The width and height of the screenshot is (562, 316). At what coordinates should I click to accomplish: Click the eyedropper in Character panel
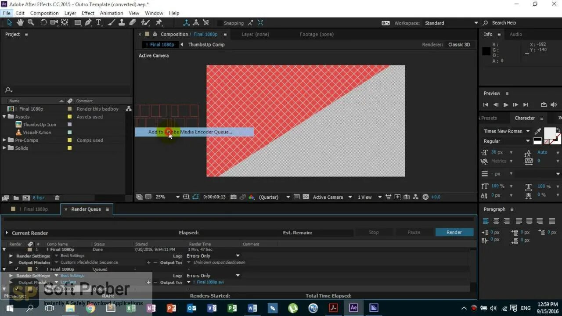(538, 131)
